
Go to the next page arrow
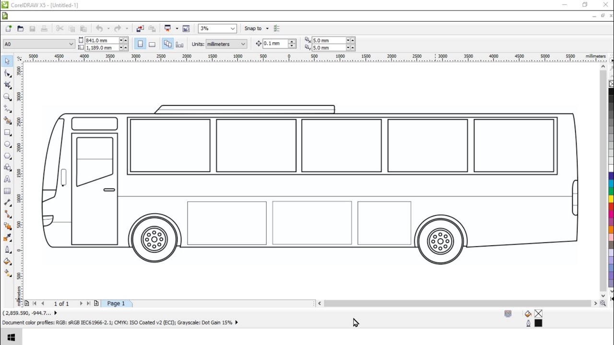click(x=81, y=303)
